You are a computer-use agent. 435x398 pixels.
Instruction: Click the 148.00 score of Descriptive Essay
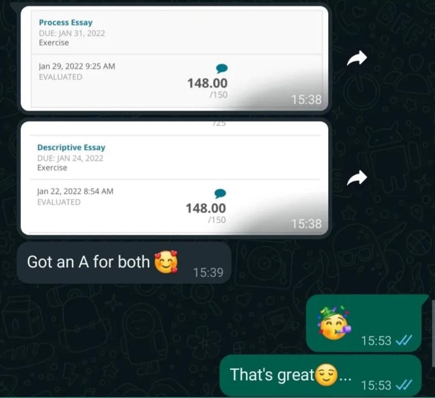[x=206, y=208]
